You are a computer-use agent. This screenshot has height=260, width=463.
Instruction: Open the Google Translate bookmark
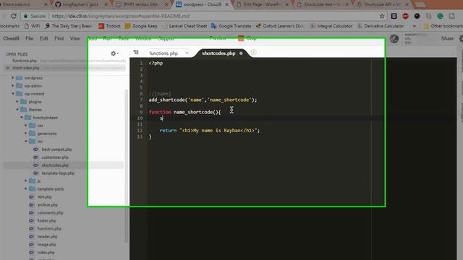(x=231, y=26)
